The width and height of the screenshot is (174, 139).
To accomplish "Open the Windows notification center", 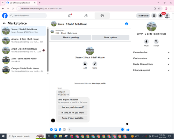I will [169, 136].
